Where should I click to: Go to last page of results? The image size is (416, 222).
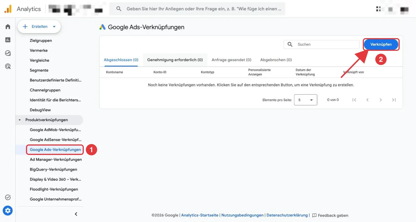(394, 100)
